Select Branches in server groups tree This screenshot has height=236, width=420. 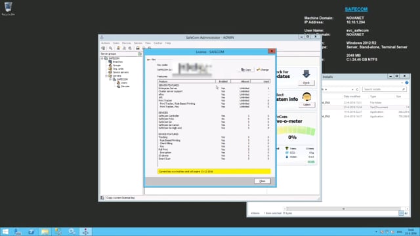[117, 62]
